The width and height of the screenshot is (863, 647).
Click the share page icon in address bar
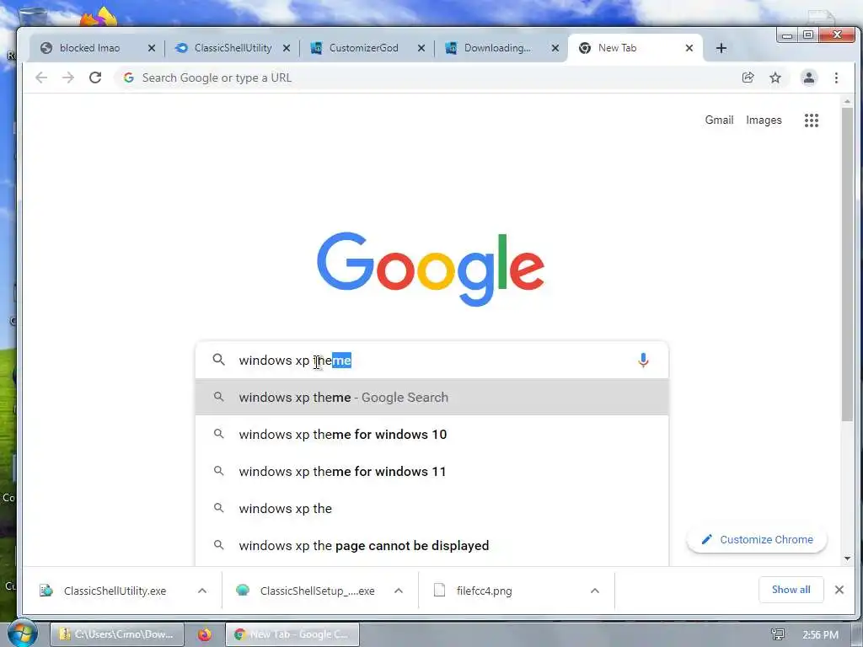[748, 78]
